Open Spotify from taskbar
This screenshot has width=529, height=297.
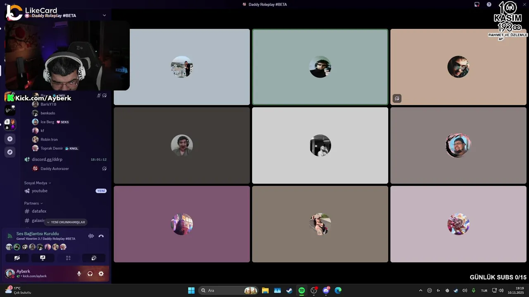point(302,290)
